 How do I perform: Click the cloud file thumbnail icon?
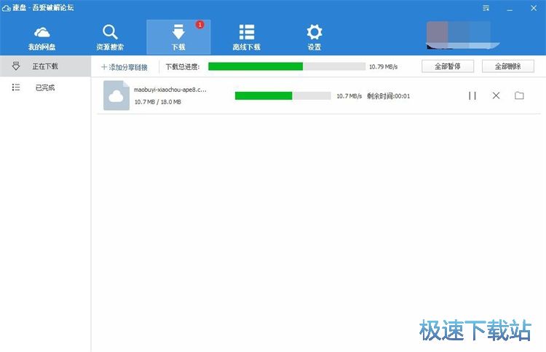click(x=116, y=95)
